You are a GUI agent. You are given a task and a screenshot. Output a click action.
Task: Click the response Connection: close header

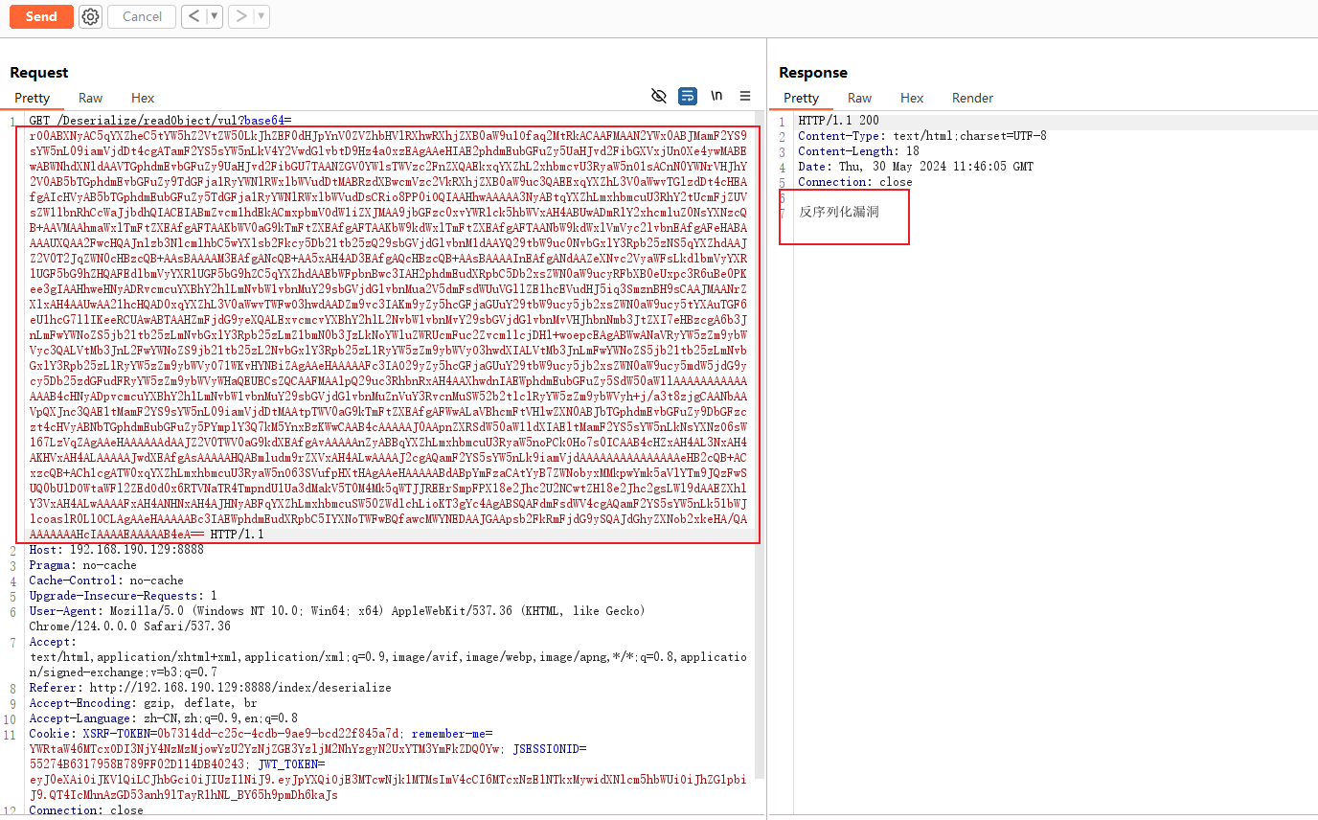855,182
